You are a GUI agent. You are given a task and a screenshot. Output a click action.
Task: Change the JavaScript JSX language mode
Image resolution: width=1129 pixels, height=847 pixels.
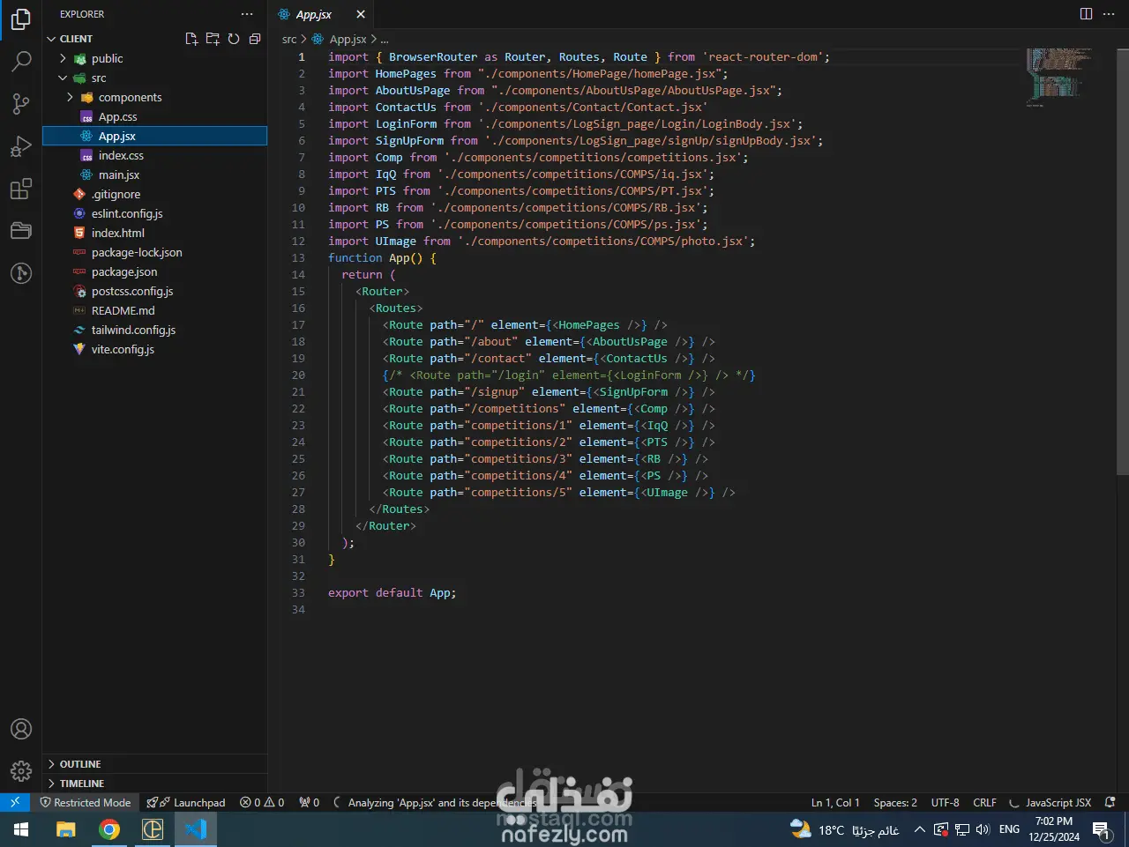click(x=1058, y=802)
